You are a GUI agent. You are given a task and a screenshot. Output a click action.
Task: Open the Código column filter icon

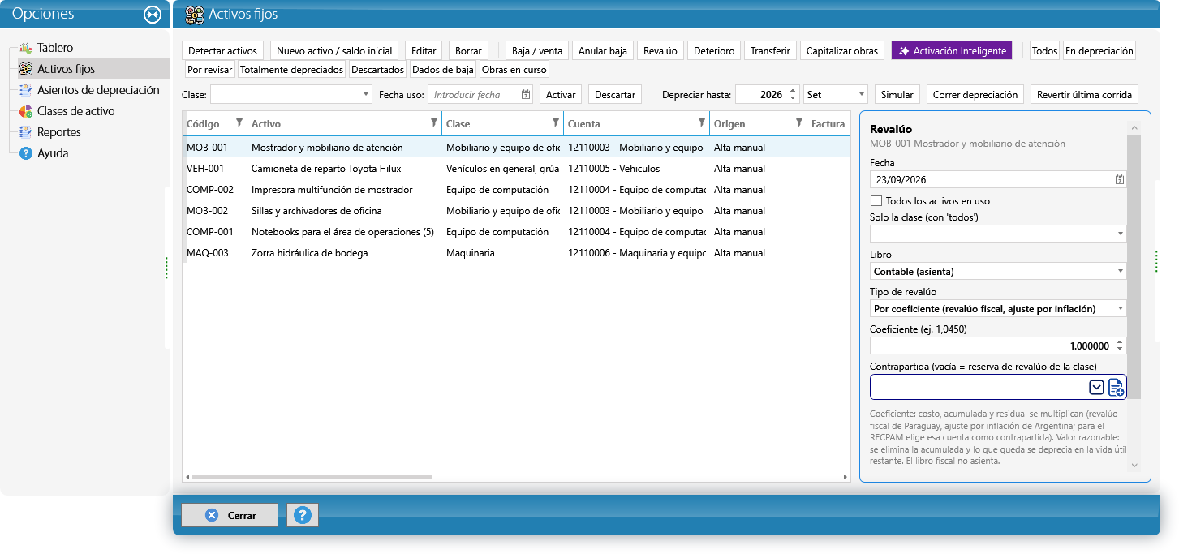pos(239,123)
